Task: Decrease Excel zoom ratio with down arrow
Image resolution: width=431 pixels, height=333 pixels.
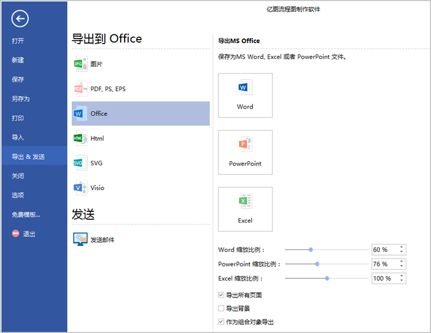Action: [x=401, y=280]
